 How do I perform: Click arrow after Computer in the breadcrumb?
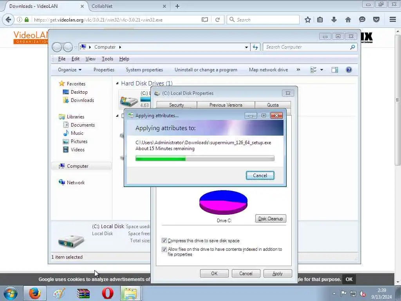[x=120, y=47]
